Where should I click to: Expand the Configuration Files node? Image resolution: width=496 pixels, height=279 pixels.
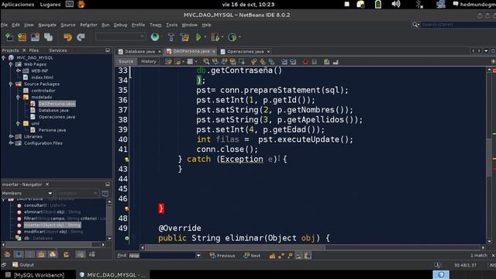pyautogui.click(x=11, y=143)
